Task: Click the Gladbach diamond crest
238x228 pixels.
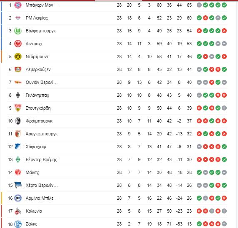Action: (18, 95)
